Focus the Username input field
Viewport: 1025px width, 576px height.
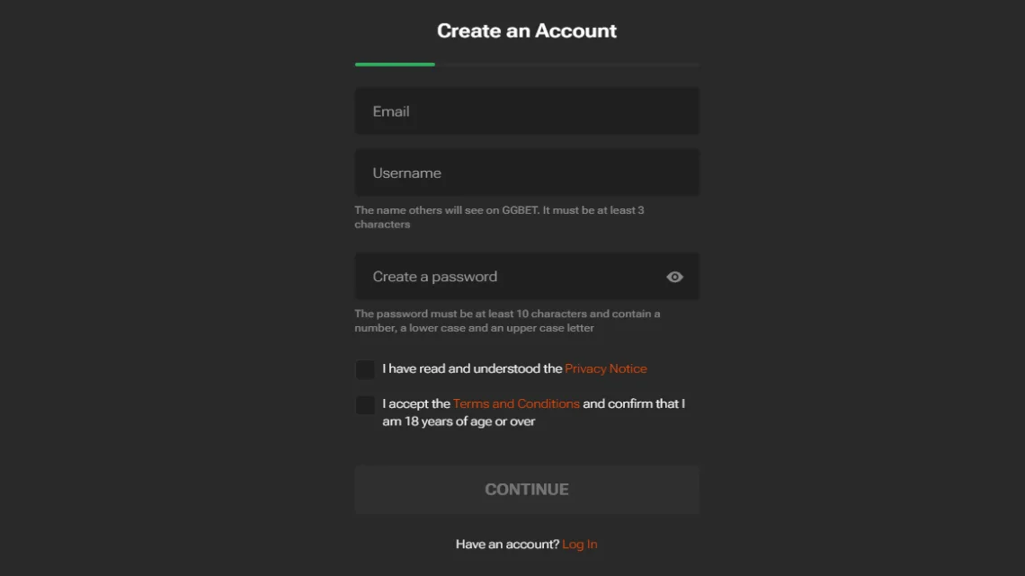tap(527, 173)
